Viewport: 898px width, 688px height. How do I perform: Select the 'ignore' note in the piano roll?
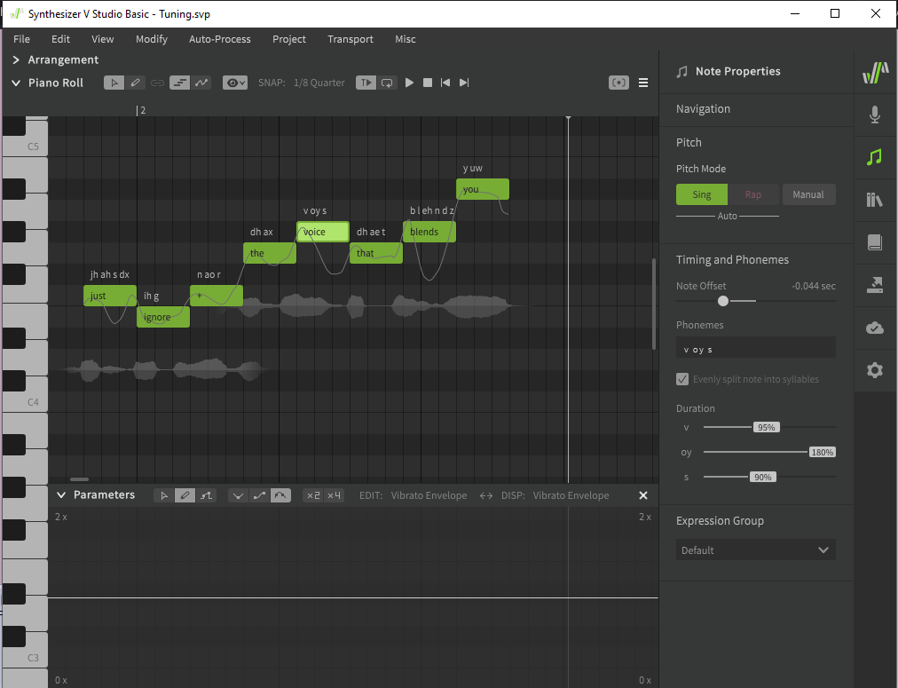click(163, 317)
